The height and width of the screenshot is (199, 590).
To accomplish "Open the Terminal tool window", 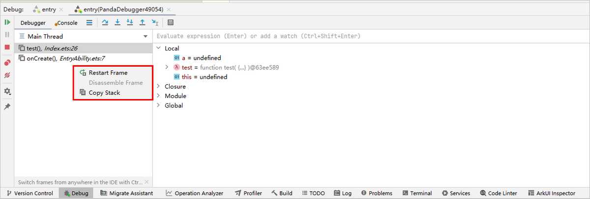I will [x=417, y=193].
